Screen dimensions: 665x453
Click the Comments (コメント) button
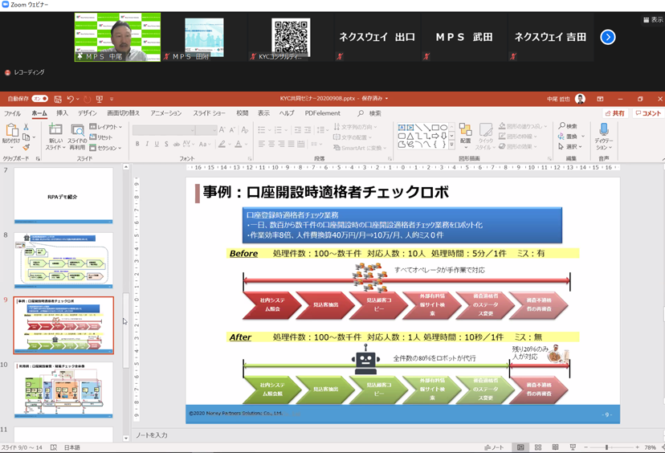point(647,113)
